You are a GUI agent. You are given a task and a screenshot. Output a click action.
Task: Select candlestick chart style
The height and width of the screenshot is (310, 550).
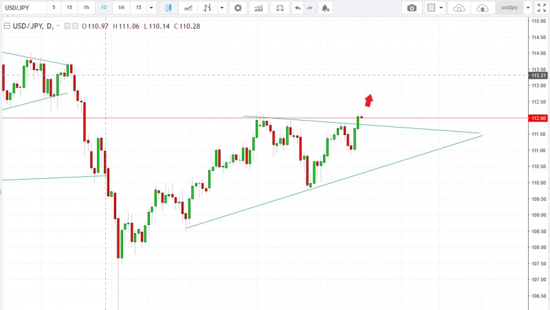coord(170,8)
